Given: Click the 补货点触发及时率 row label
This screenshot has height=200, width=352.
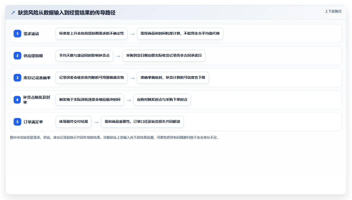Looking at the screenshot, I should pyautogui.click(x=37, y=100).
